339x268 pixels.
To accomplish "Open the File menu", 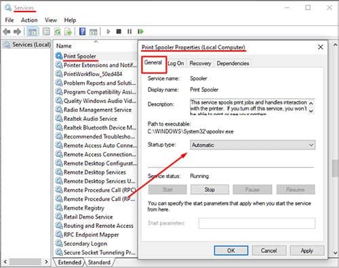I will click(9, 20).
